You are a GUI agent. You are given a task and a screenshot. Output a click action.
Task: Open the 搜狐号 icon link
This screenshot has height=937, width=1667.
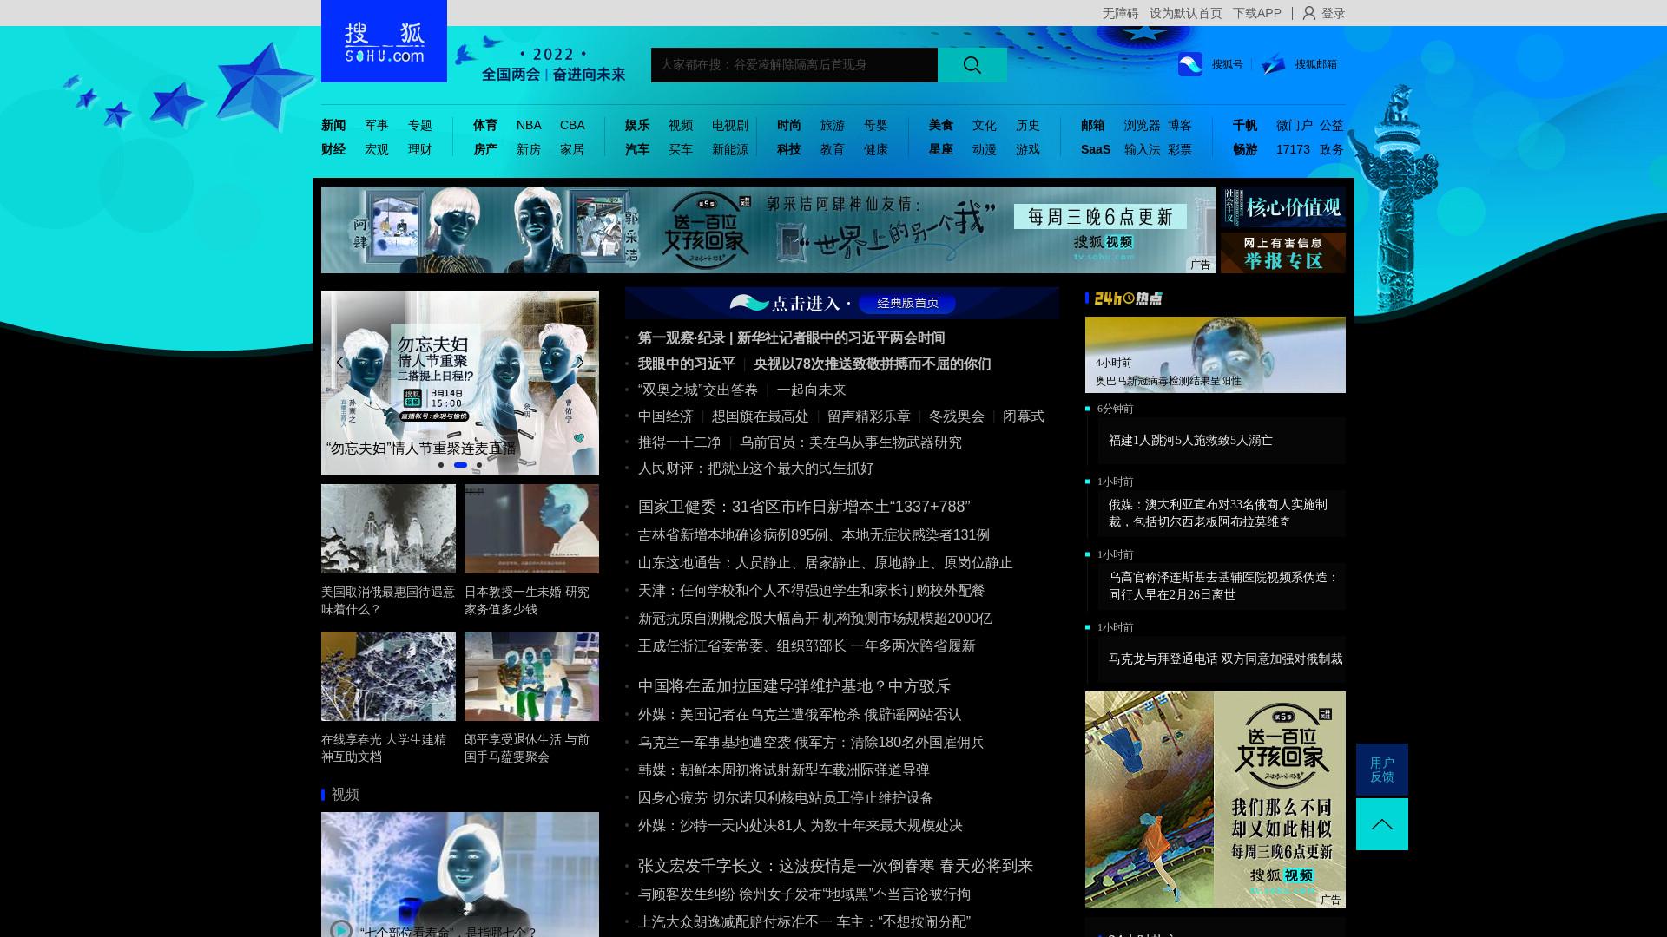click(x=1190, y=64)
